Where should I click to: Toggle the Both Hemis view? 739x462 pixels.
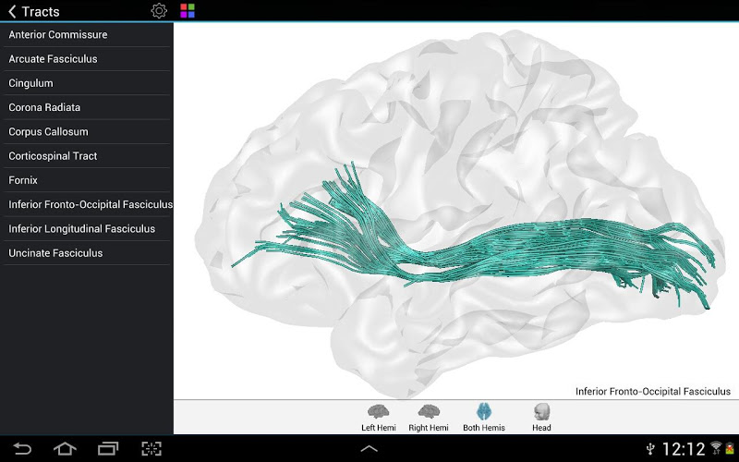coord(483,417)
